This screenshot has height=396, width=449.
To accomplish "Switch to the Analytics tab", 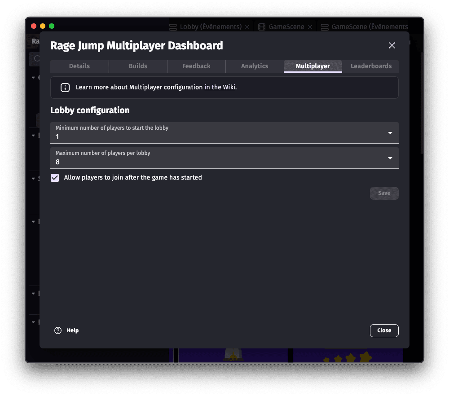I will [x=254, y=66].
